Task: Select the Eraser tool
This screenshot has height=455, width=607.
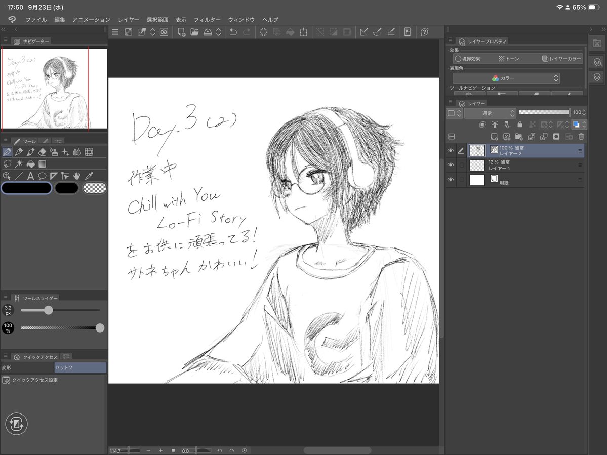Action: pos(42,152)
